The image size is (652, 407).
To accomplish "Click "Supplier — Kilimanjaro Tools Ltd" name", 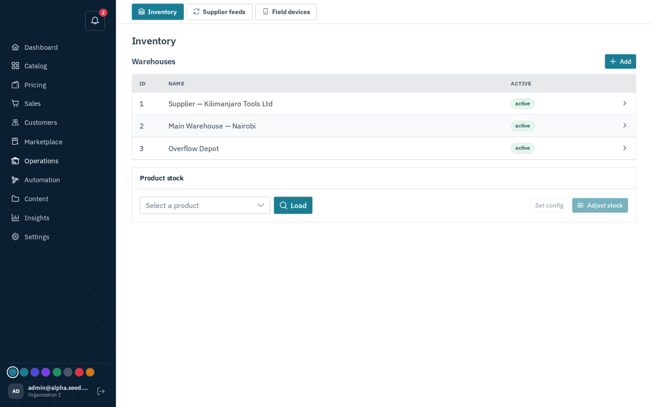I will click(x=221, y=104).
